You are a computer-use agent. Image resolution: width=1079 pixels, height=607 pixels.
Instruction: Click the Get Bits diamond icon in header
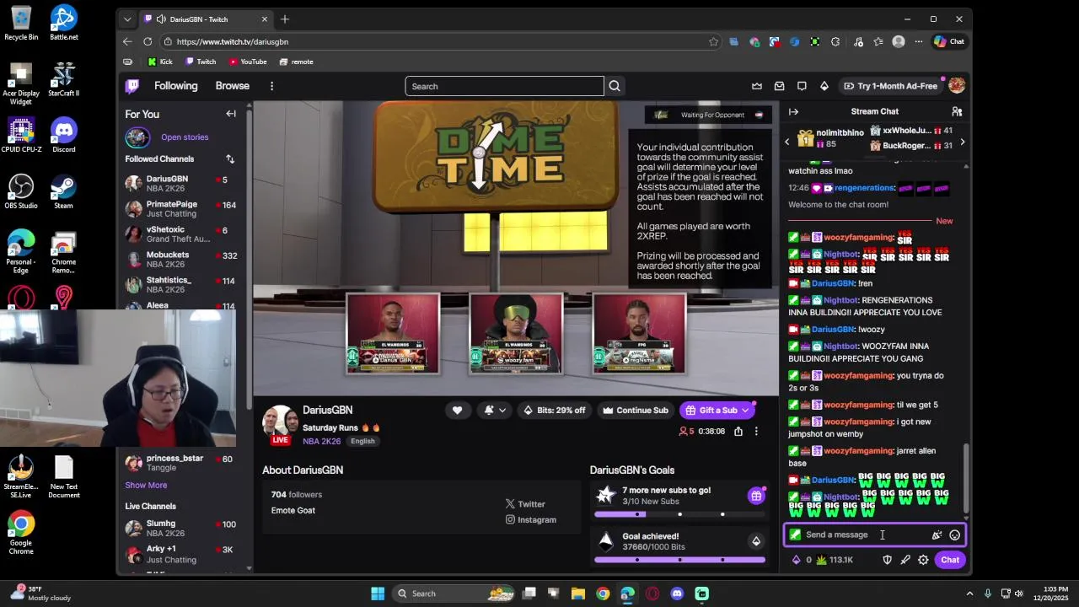[x=824, y=86]
